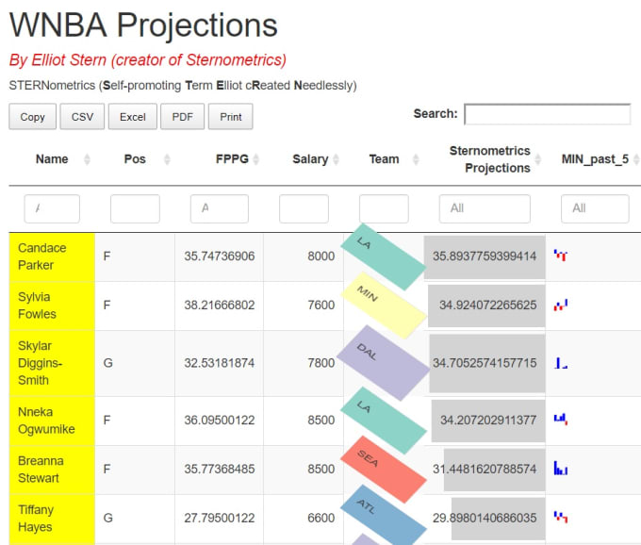Sort by Team column arrows
Image resolution: width=641 pixels, height=545 pixels.
click(x=416, y=159)
